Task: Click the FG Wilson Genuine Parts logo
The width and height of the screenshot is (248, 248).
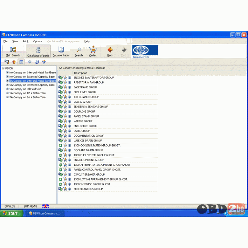Action: (x=145, y=52)
